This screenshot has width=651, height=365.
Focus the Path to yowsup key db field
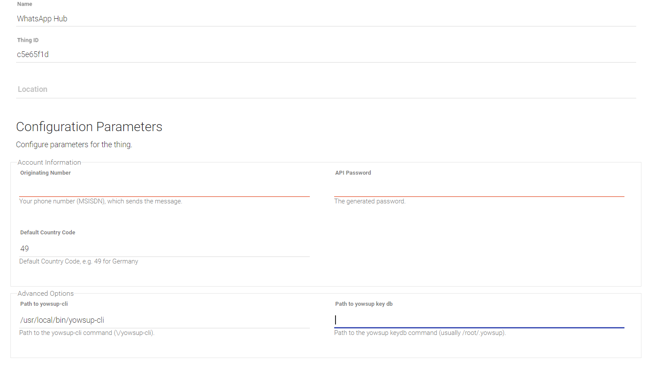pos(479,320)
